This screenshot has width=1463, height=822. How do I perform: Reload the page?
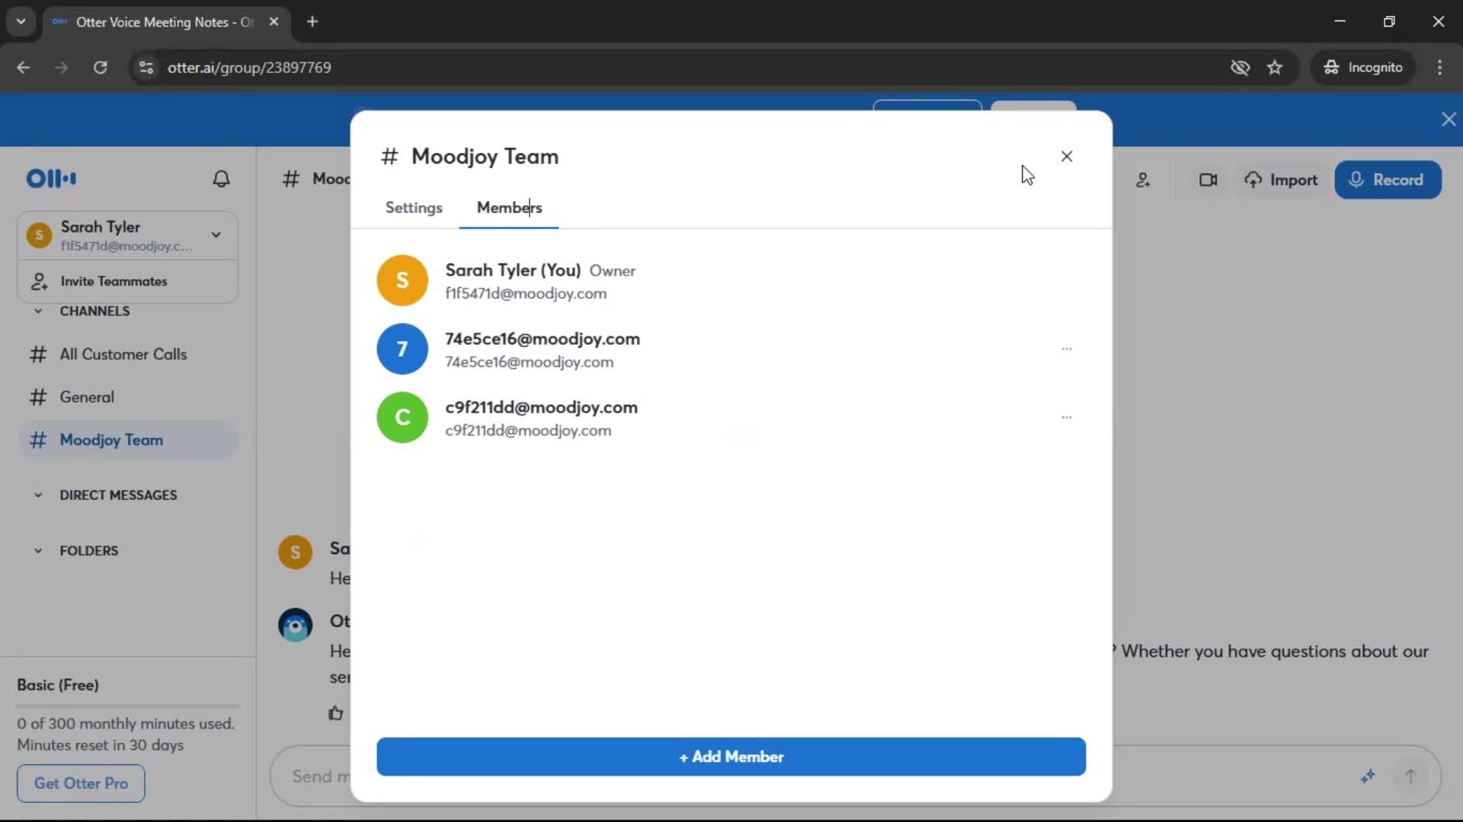click(100, 68)
